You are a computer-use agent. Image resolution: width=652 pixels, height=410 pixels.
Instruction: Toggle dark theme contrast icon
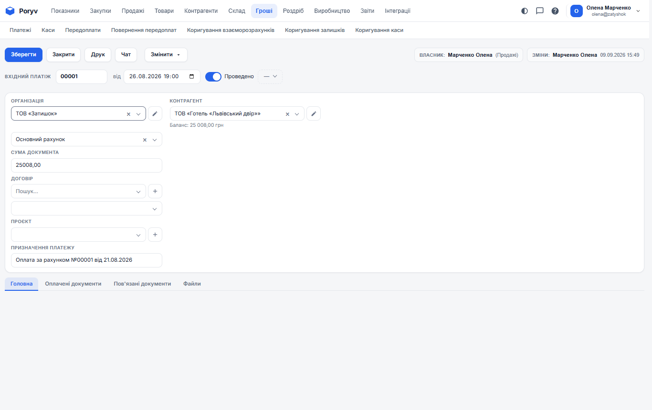525,10
